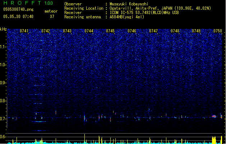The width and height of the screenshot is (226, 144).
Task: Click the date stamp 05.05.30 07:40
Action: 18,17
